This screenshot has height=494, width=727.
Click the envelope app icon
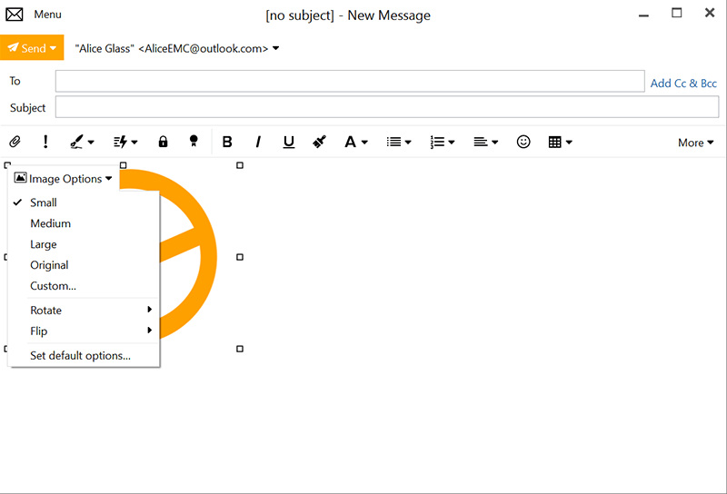click(x=15, y=15)
